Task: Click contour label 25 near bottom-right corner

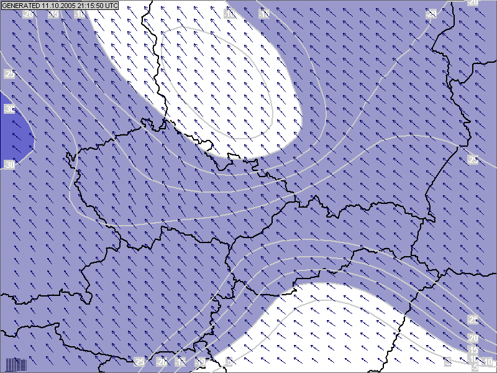Action: [x=473, y=320]
